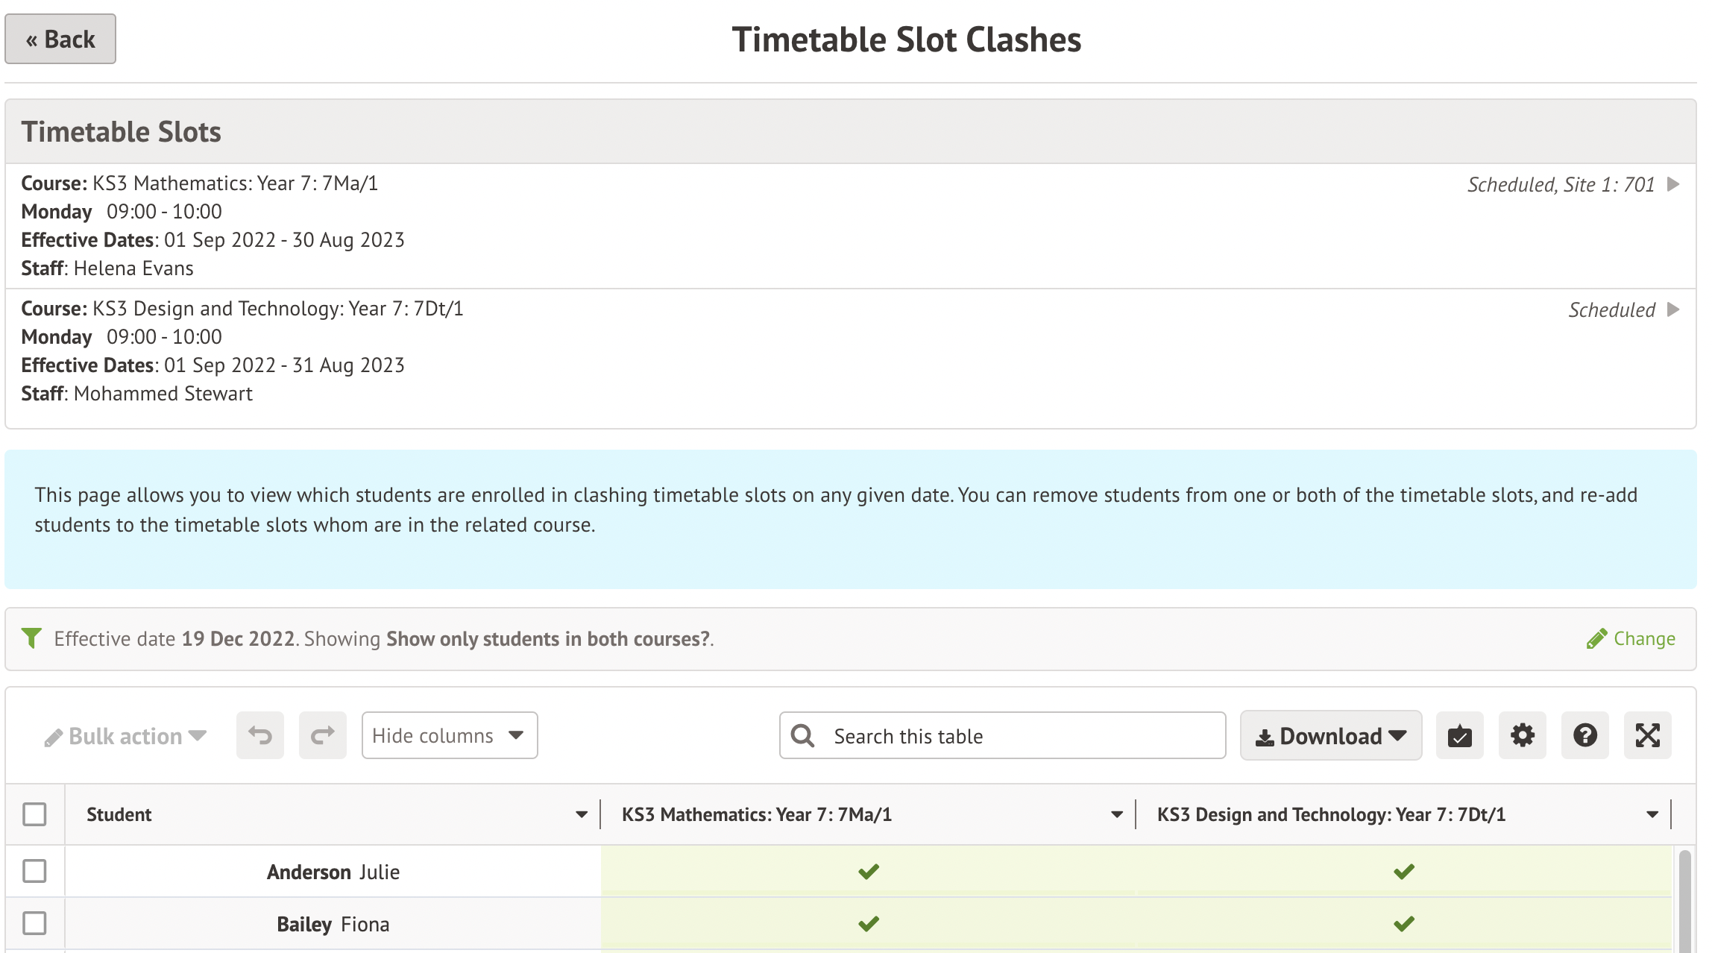The height and width of the screenshot is (953, 1712).
Task: Open Student column header menu arrow
Action: 582,815
